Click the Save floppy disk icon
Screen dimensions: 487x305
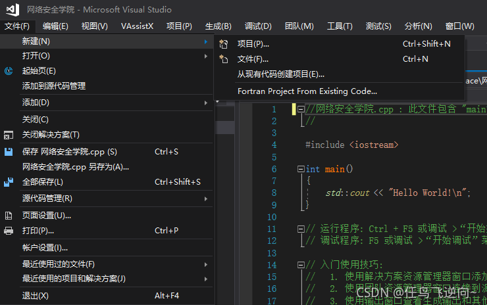pyautogui.click(x=9, y=152)
